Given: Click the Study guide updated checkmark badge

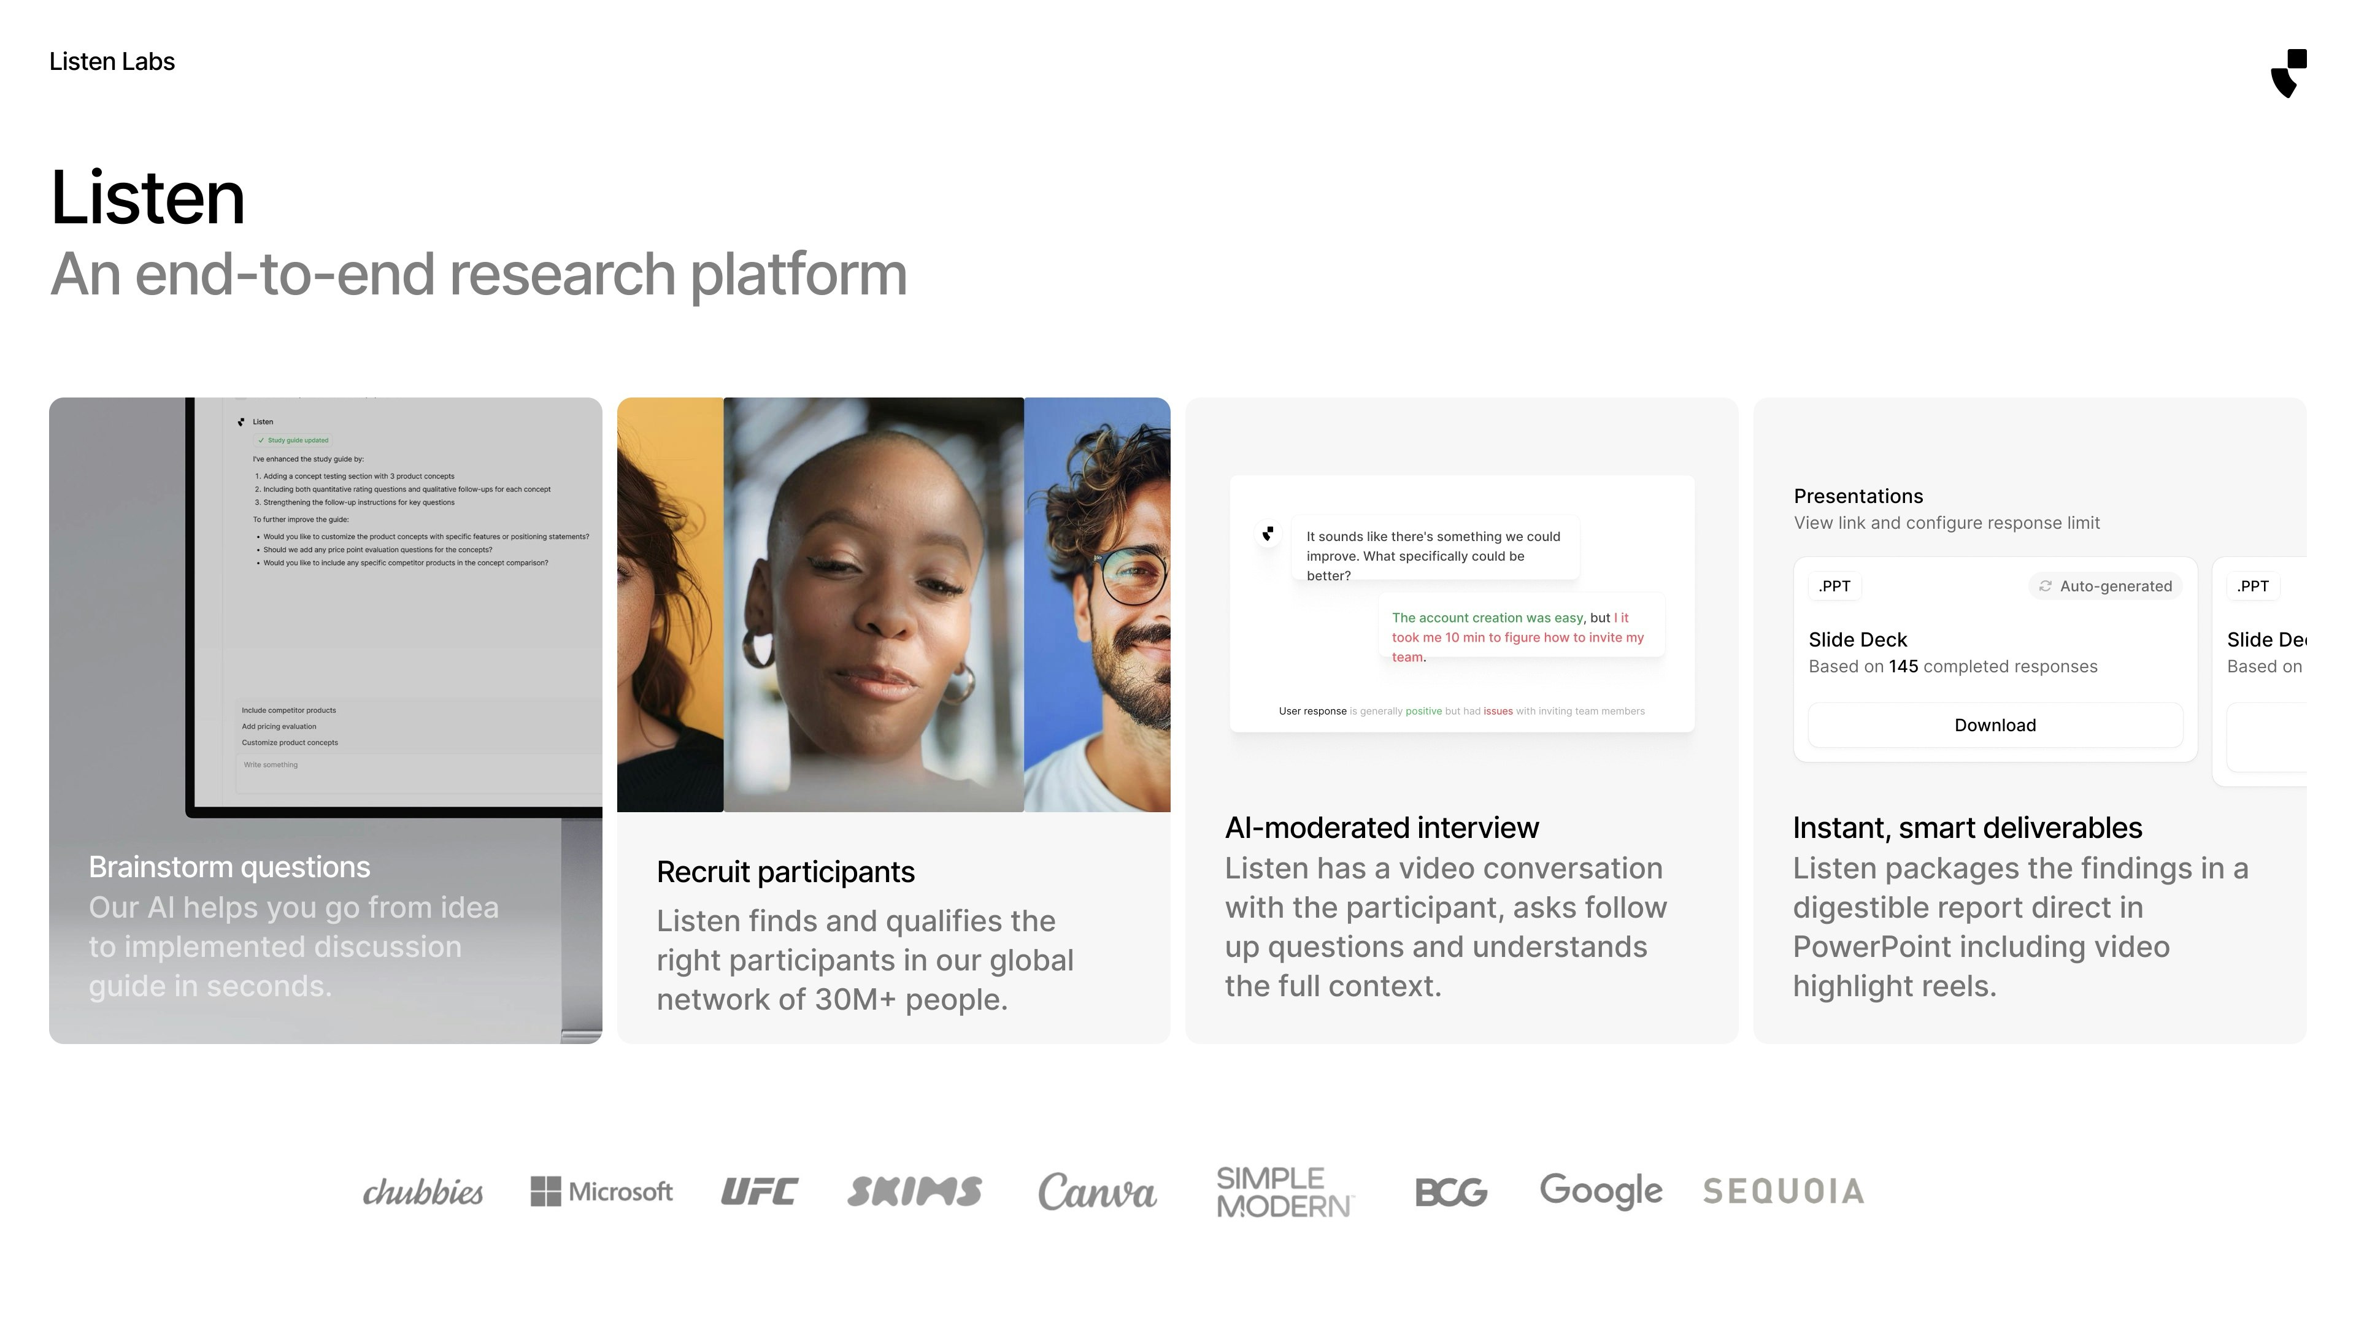Looking at the screenshot, I should pos(293,440).
